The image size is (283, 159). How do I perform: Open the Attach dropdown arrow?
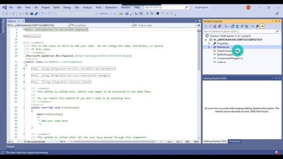[x=111, y=14]
